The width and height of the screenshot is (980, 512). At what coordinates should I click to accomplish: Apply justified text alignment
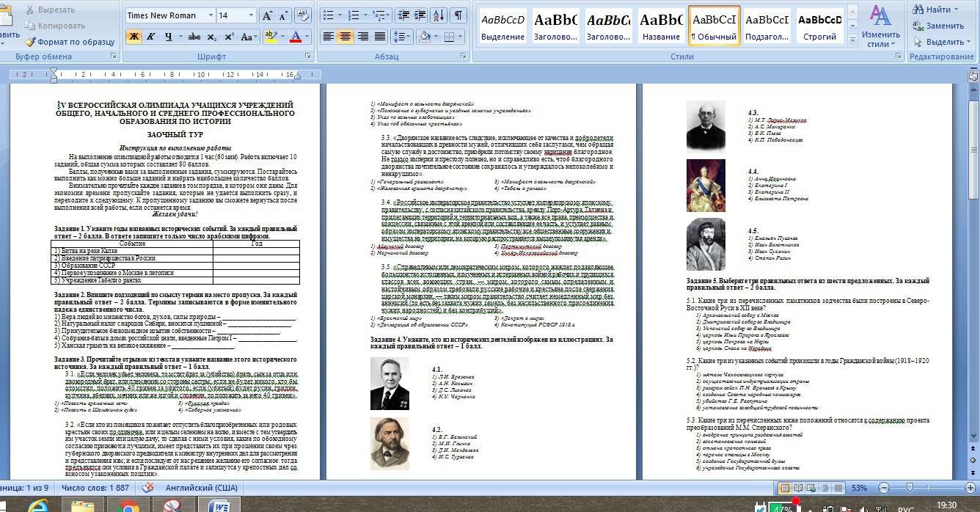tap(380, 37)
